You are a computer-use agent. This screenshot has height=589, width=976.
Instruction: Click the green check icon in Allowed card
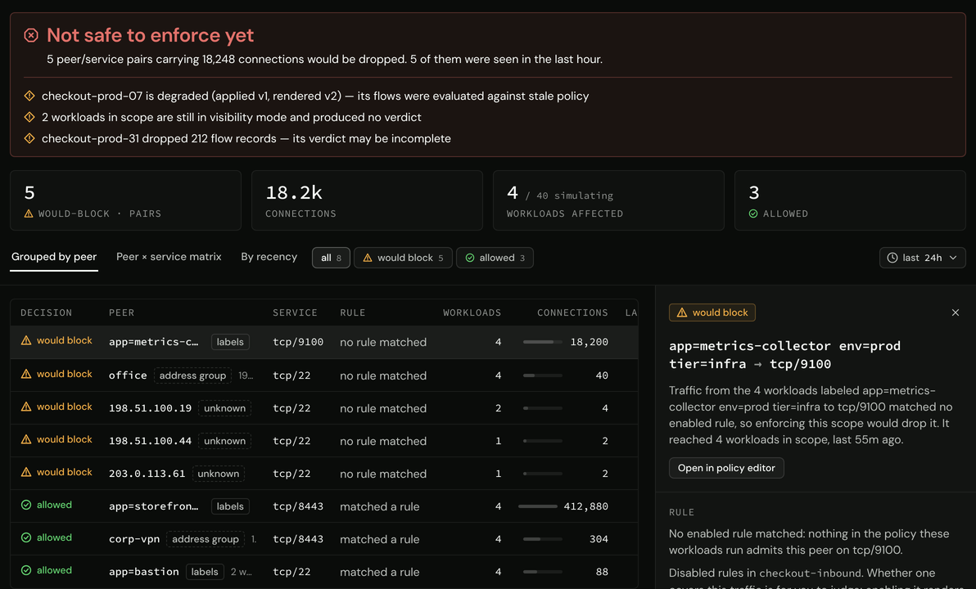[753, 214]
